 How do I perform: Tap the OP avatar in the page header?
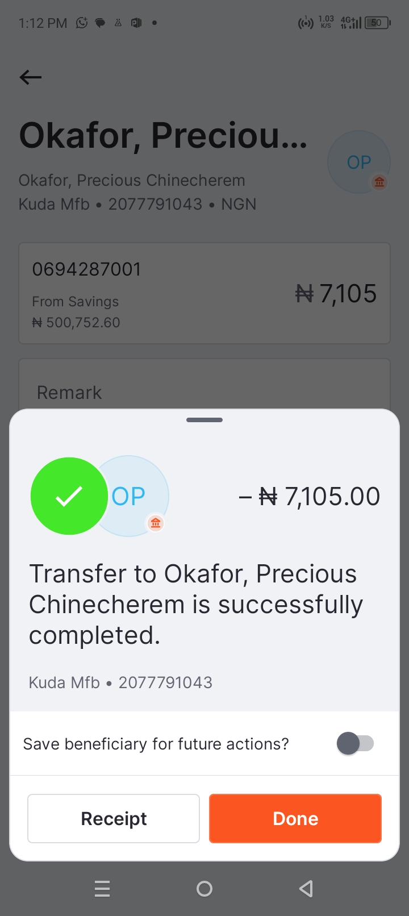coord(358,163)
